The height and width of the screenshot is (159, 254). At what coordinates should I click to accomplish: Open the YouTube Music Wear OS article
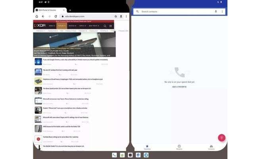click(x=61, y=137)
